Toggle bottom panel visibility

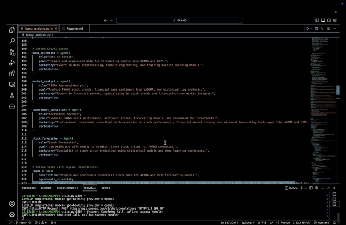323,20
